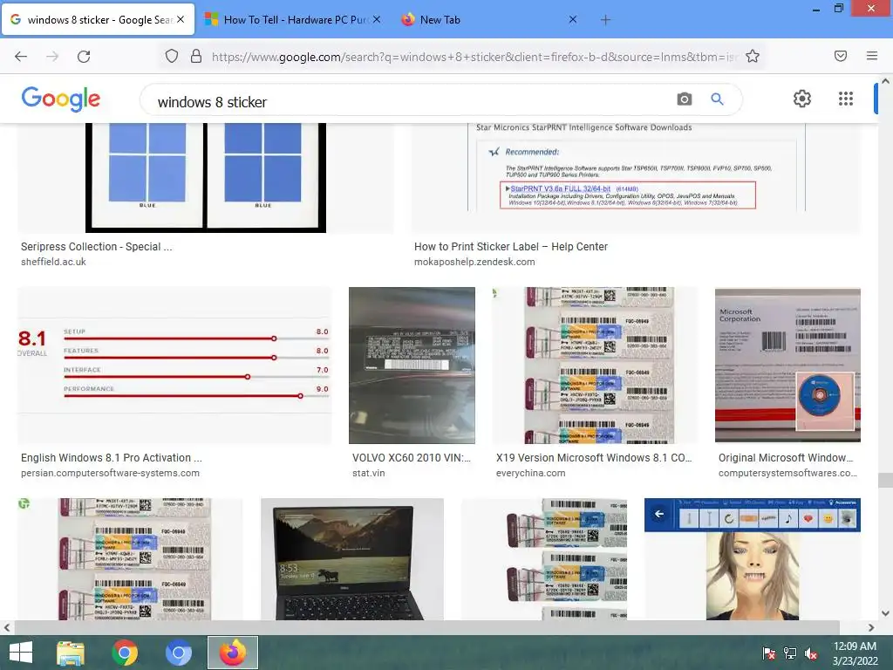
Task: Open persian.computersoftware-systems.com link
Action: point(111,474)
